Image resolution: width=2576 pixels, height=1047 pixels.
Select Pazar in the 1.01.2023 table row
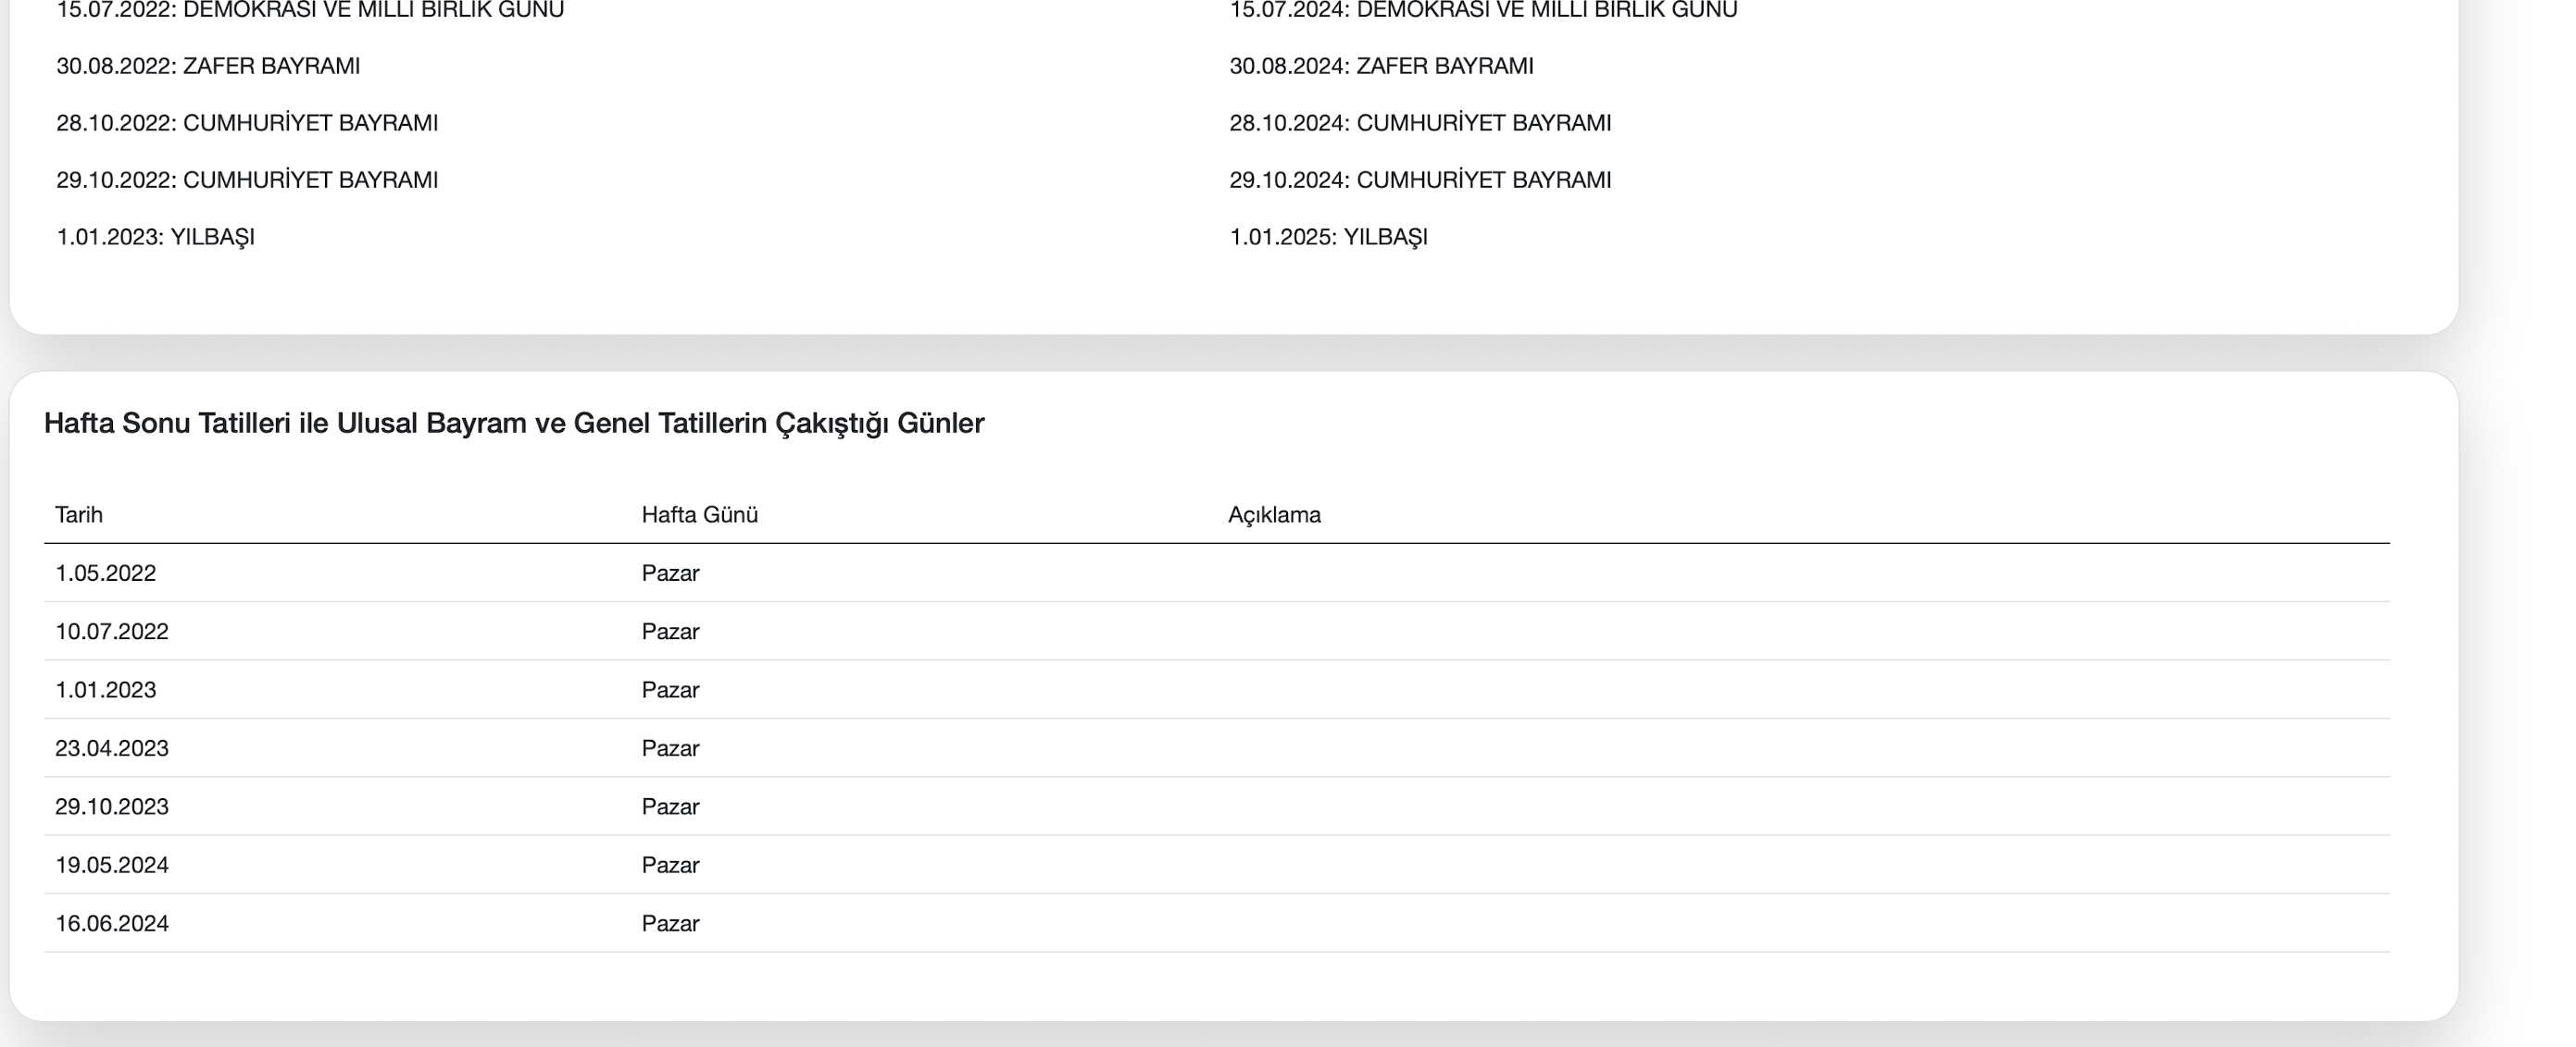point(671,690)
